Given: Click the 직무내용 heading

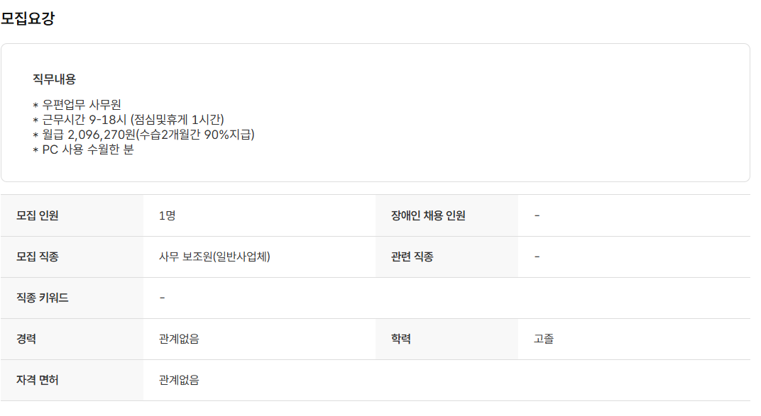Looking at the screenshot, I should 54,79.
